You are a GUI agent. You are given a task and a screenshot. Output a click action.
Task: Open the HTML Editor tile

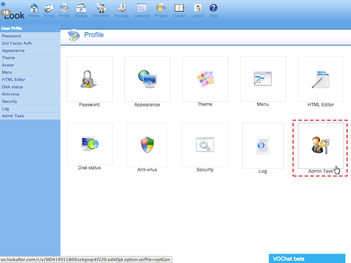[321, 79]
